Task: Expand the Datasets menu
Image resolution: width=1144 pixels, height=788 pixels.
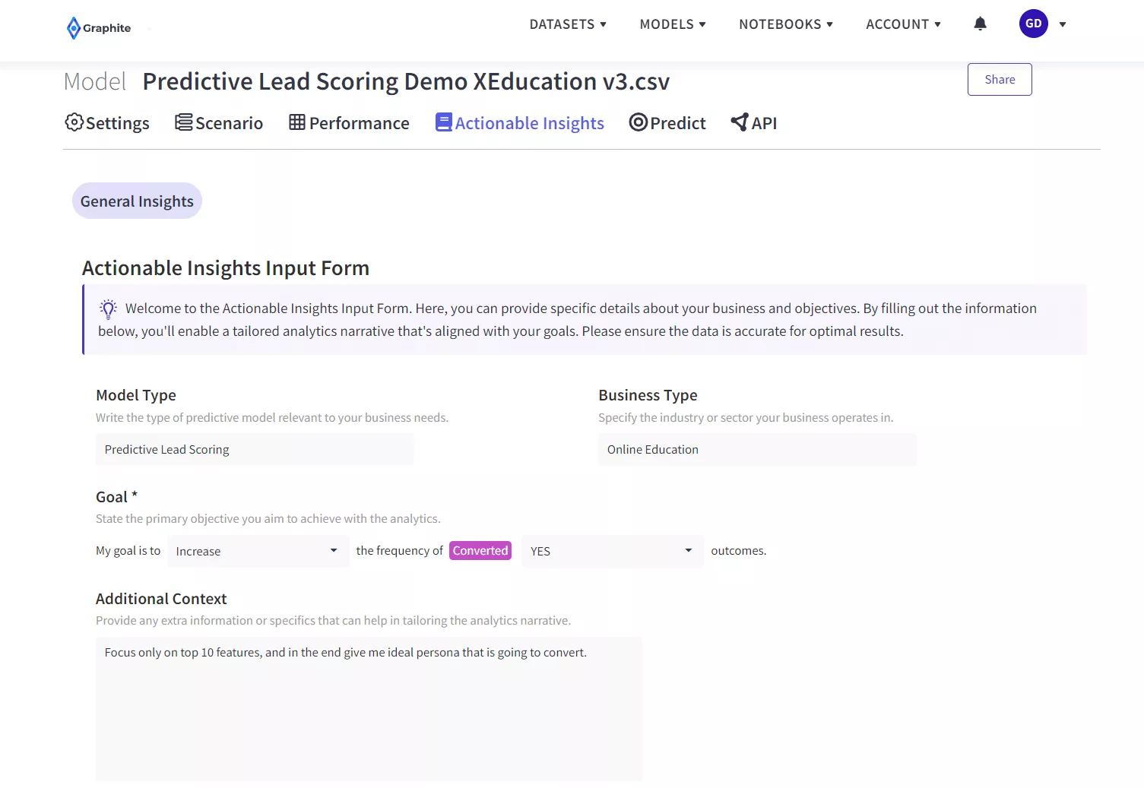Action: 568,24
